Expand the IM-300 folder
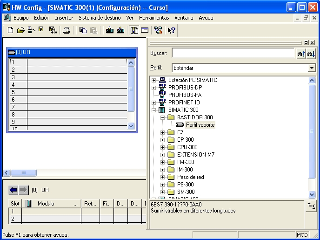320x240 pixels. point(162,170)
